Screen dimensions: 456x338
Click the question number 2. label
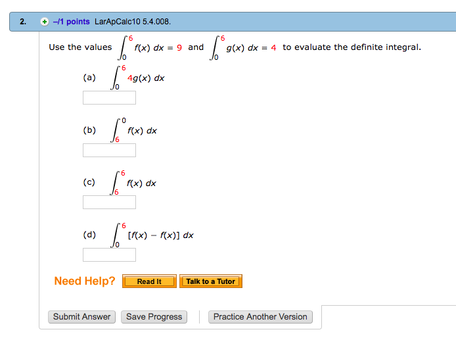tap(23, 22)
